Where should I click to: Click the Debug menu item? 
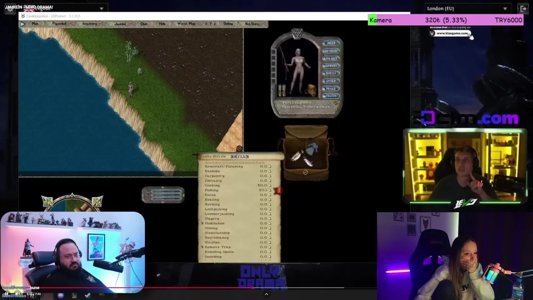point(228,24)
